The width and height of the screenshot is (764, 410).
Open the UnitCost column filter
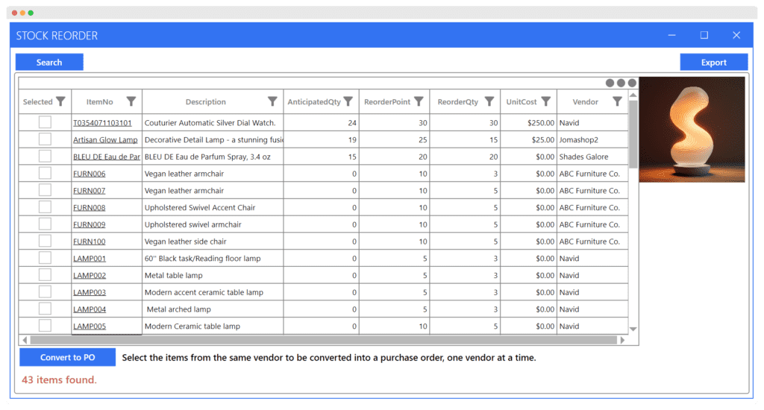coord(545,101)
